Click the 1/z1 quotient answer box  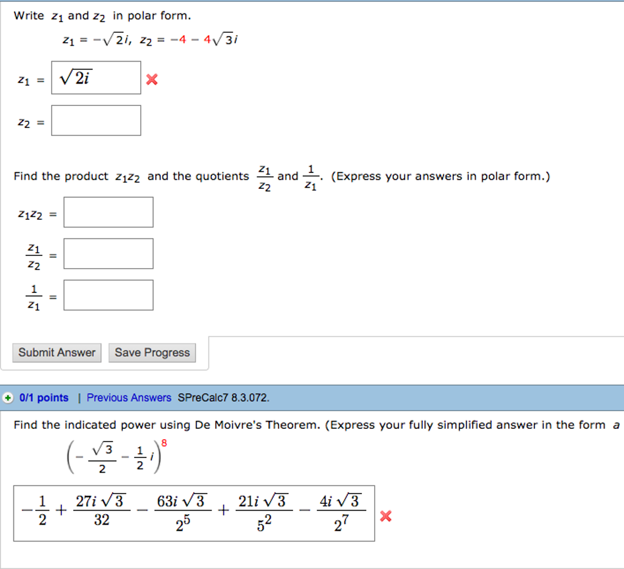coord(108,294)
